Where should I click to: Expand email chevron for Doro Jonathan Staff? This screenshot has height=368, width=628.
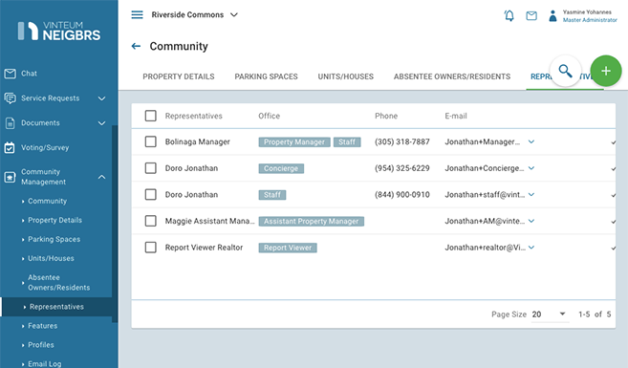pos(531,195)
